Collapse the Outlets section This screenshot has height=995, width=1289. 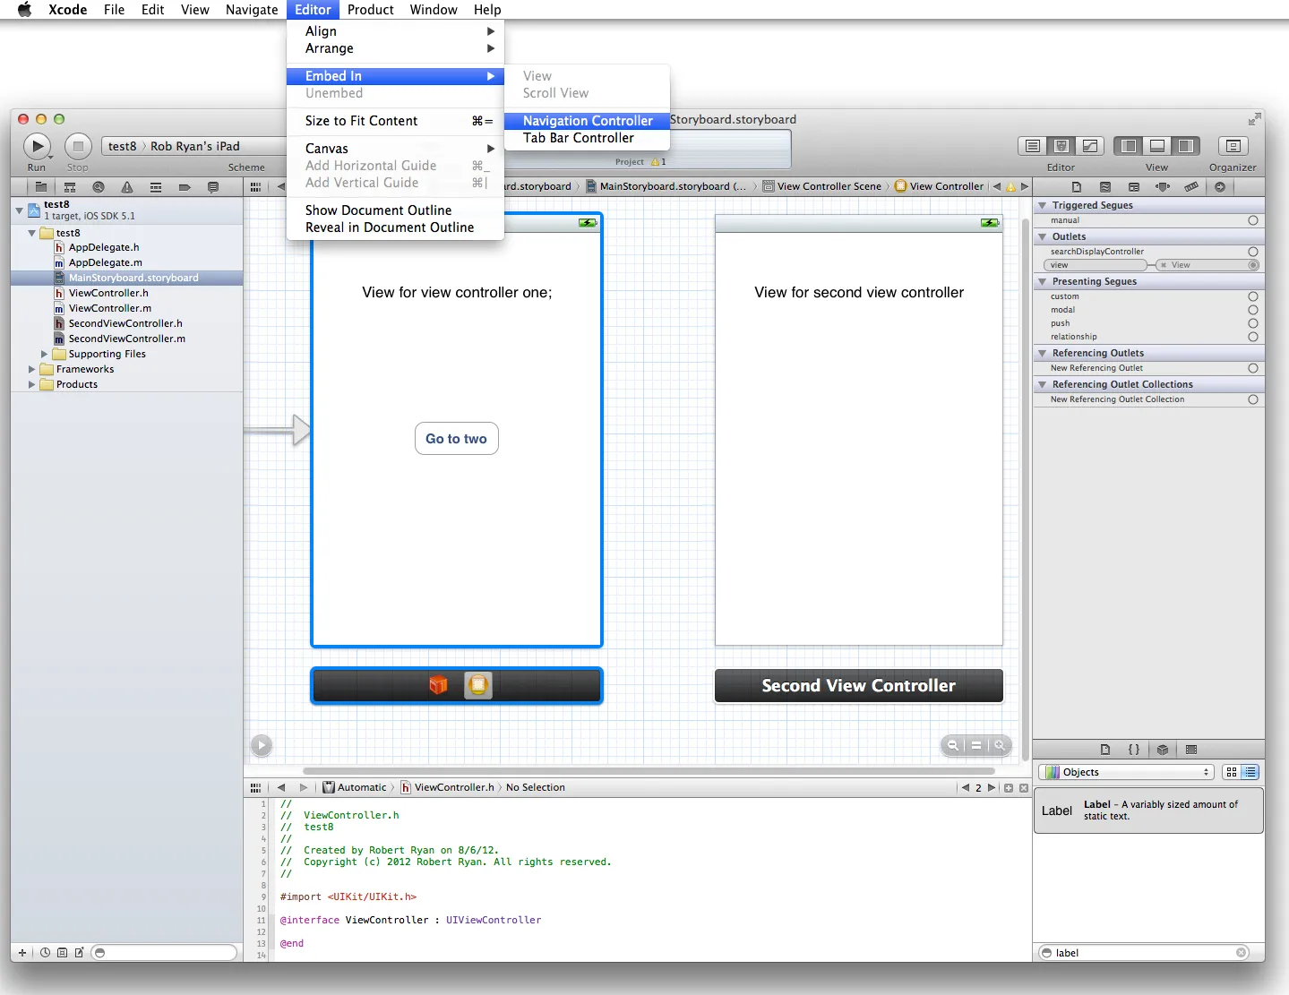(x=1042, y=237)
